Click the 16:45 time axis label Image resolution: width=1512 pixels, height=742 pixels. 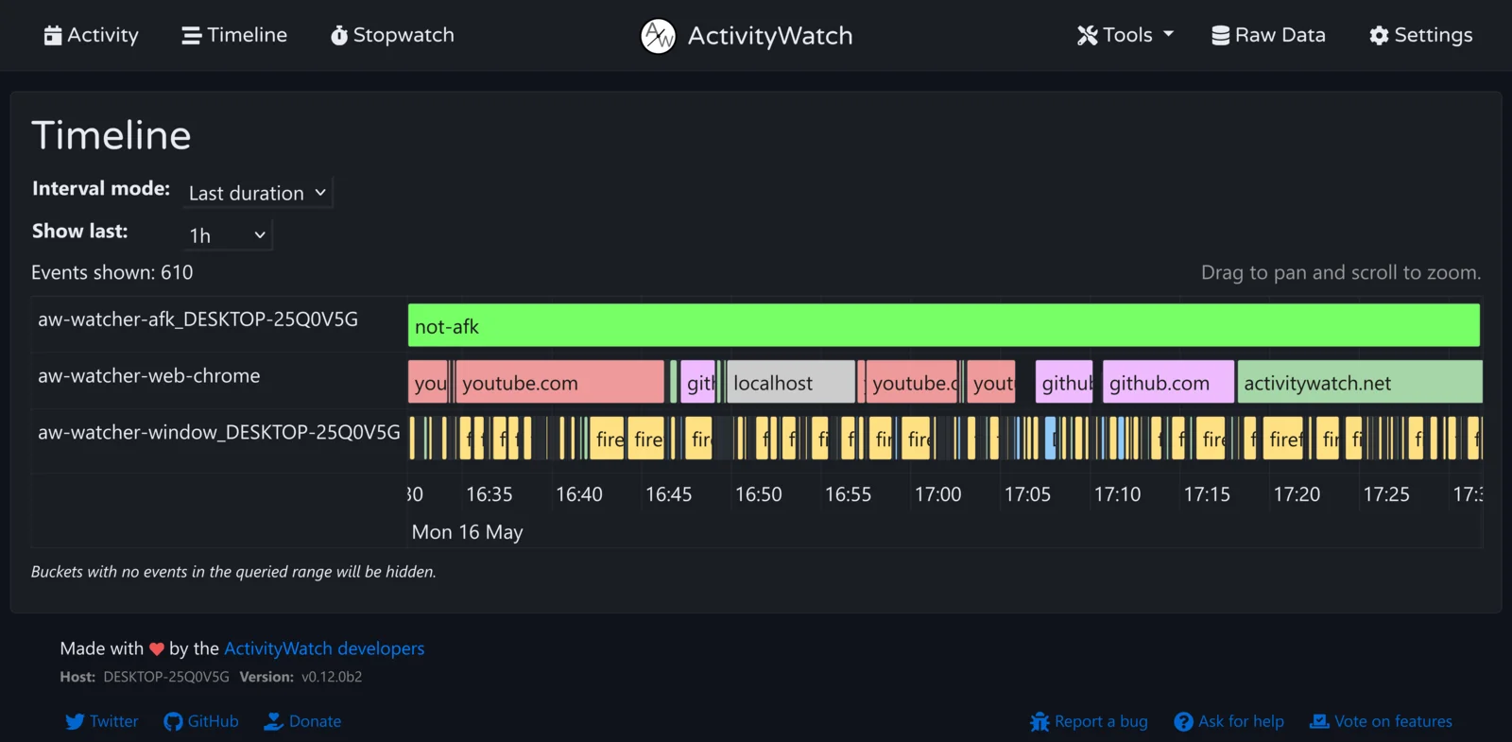point(669,494)
